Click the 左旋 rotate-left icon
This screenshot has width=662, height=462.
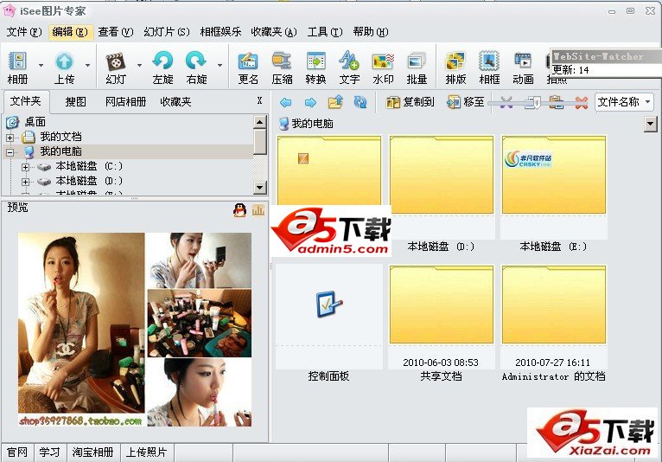tap(162, 65)
